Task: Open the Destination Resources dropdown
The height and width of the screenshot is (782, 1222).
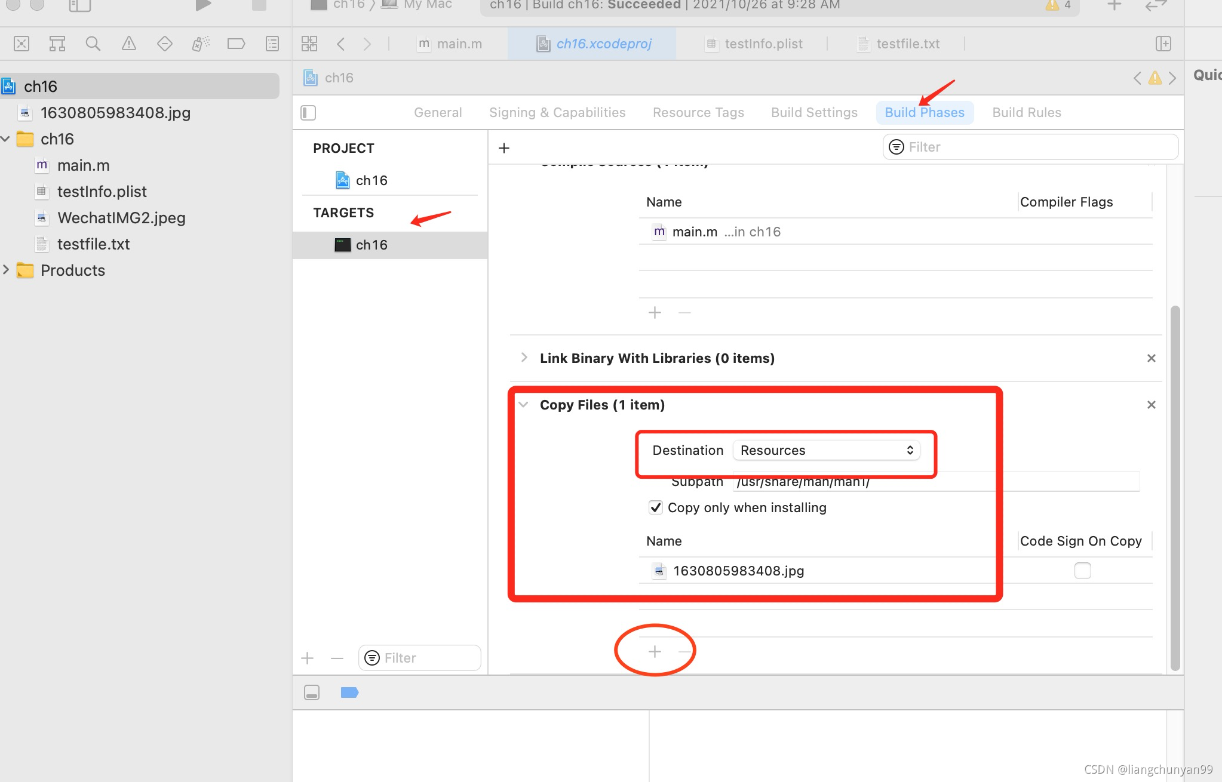Action: (x=826, y=450)
